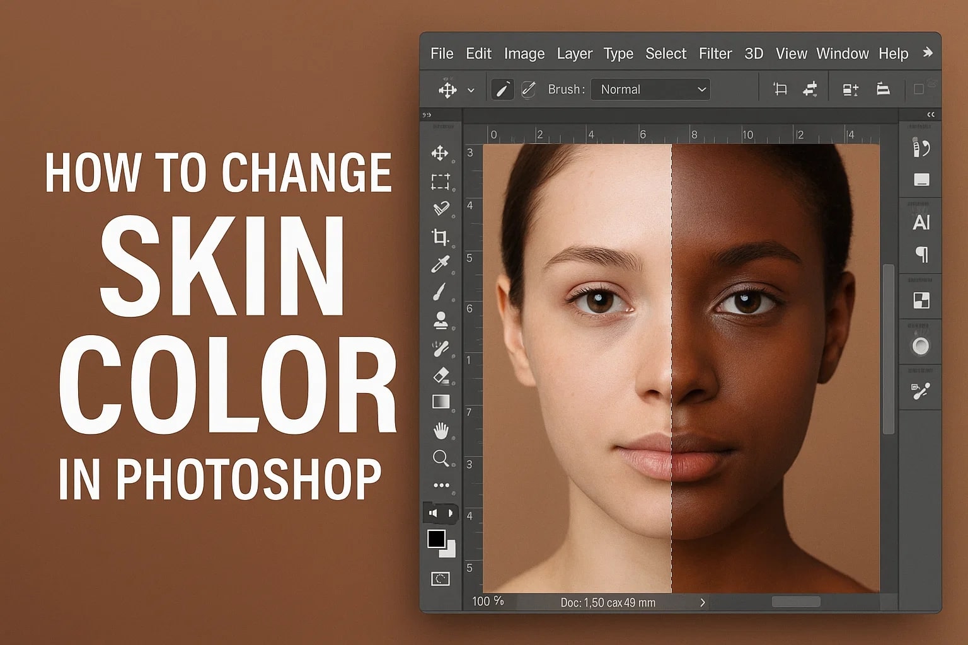Open the Image menu
The image size is (968, 645).
tap(524, 54)
